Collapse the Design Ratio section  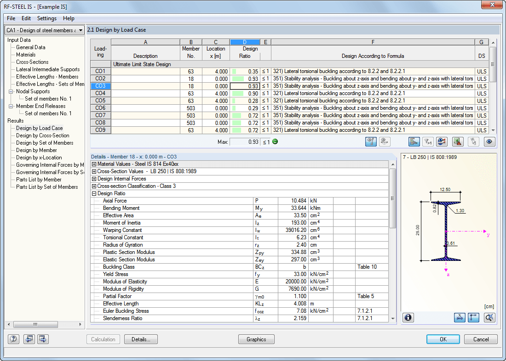pos(94,193)
